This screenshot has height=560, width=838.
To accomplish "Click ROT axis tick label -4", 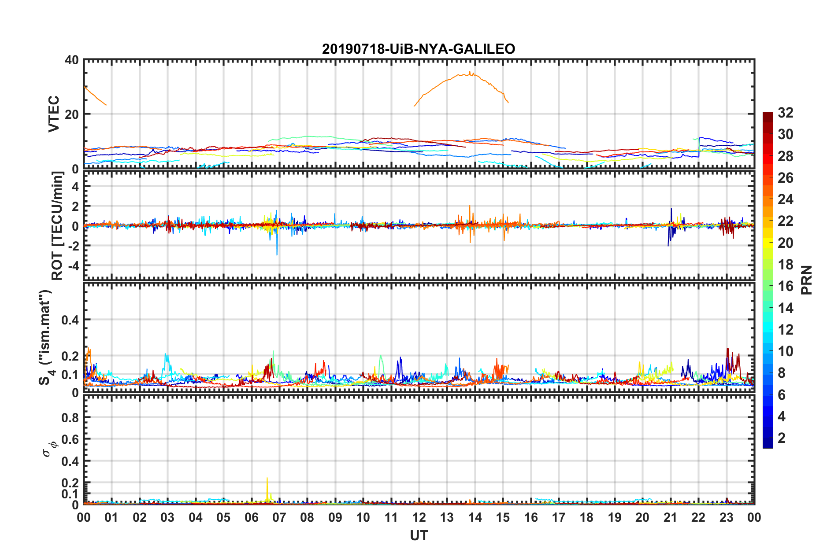I will (73, 266).
